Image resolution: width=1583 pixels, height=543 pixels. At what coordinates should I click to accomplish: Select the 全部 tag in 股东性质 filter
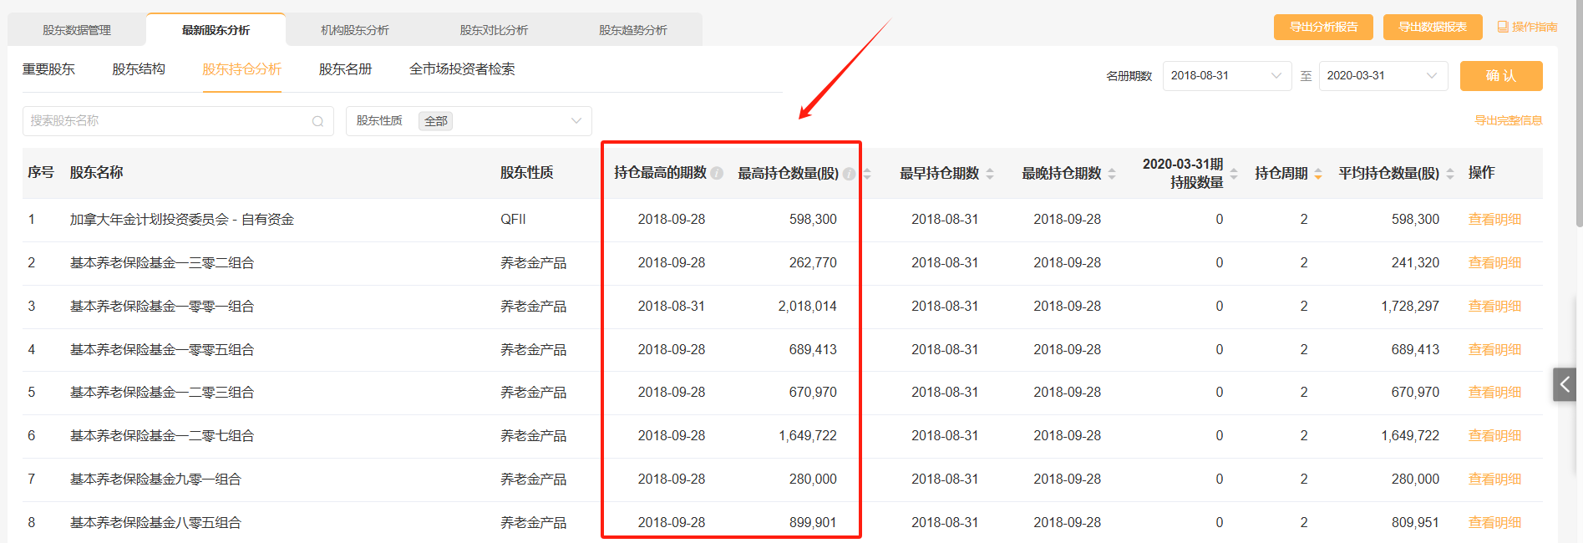436,121
